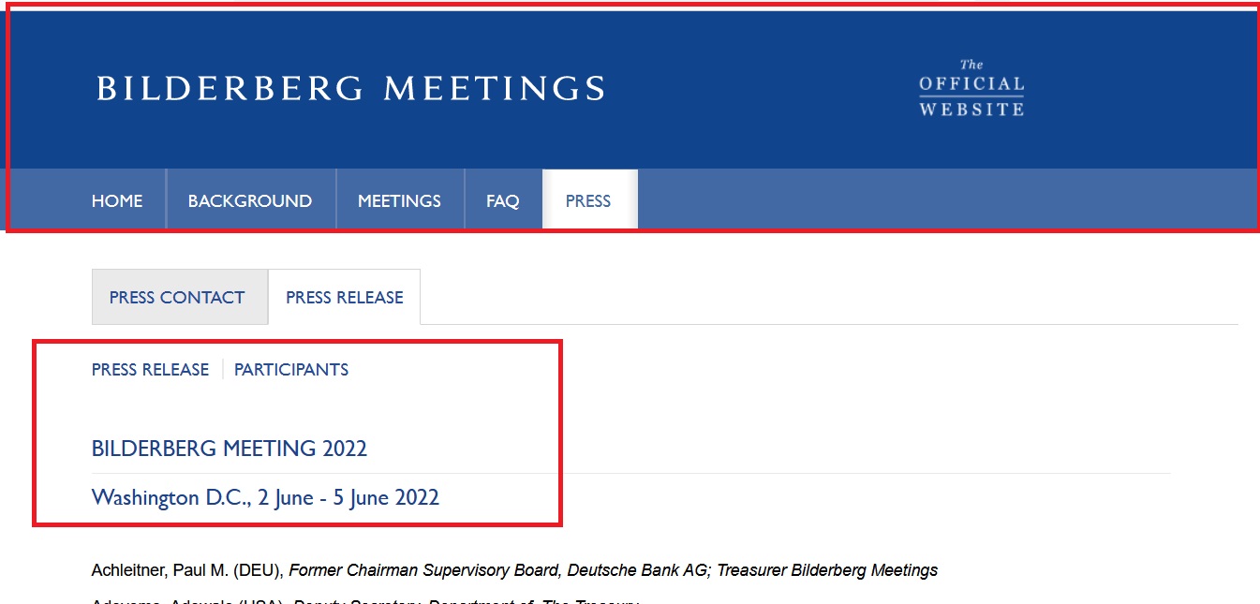Image resolution: width=1260 pixels, height=604 pixels.
Task: Click blank tab strip right of Press Release tab
Action: [824, 298]
